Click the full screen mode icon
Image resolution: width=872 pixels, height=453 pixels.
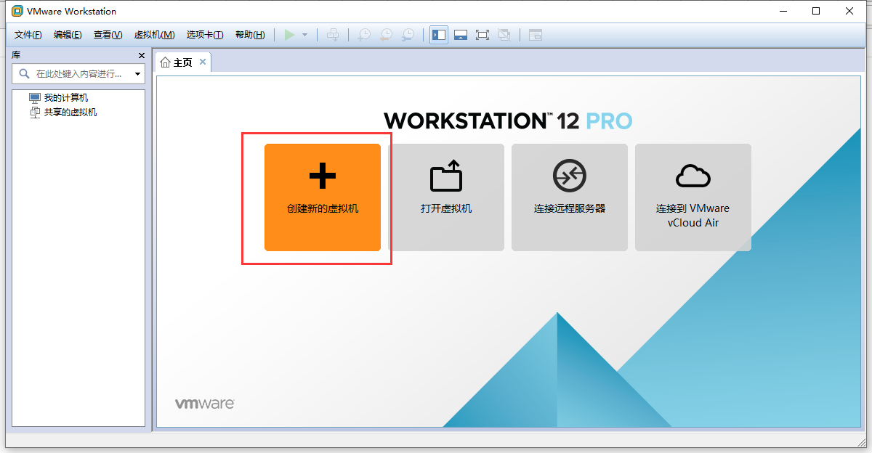tap(483, 35)
